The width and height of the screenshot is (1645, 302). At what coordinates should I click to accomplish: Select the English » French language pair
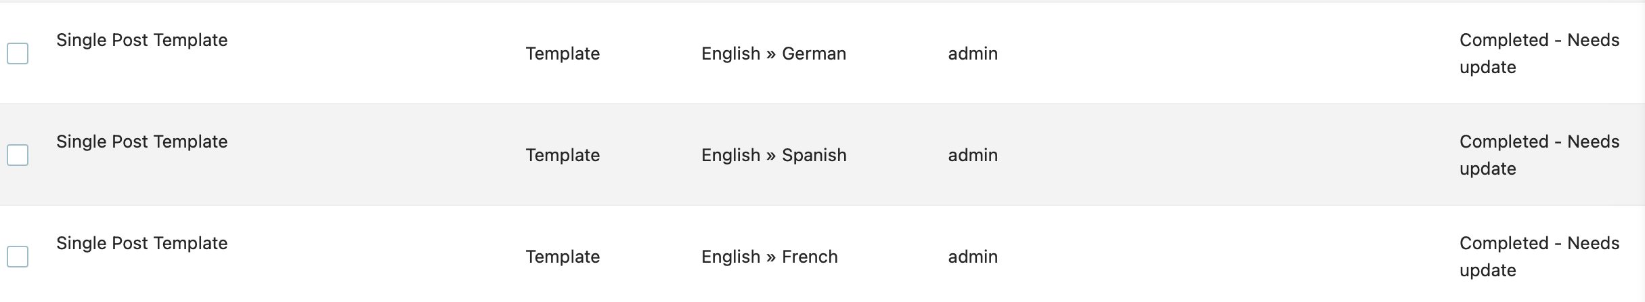[770, 257]
